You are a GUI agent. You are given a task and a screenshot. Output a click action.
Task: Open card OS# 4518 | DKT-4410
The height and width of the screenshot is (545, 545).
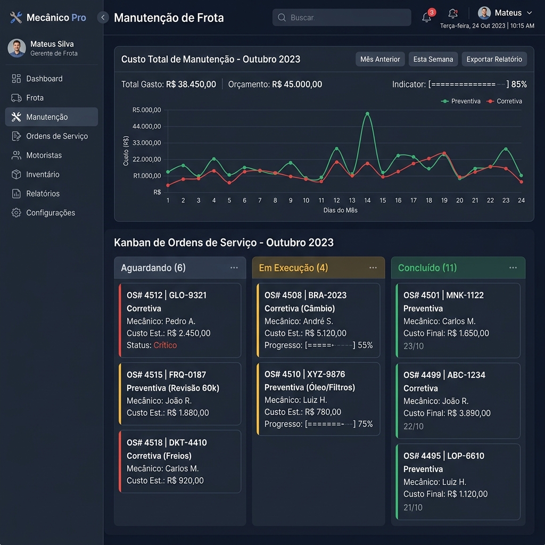click(x=180, y=461)
